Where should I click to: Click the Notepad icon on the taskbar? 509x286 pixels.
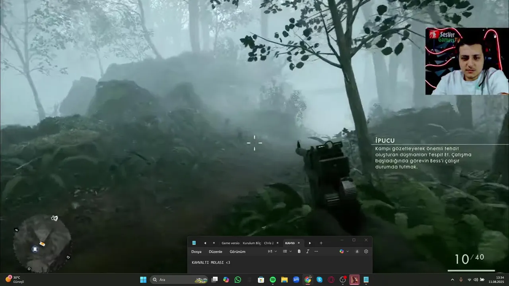coord(366,280)
